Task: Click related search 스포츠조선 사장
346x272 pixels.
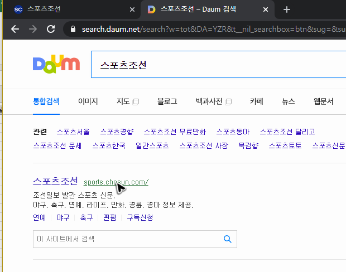Action: 204,145
